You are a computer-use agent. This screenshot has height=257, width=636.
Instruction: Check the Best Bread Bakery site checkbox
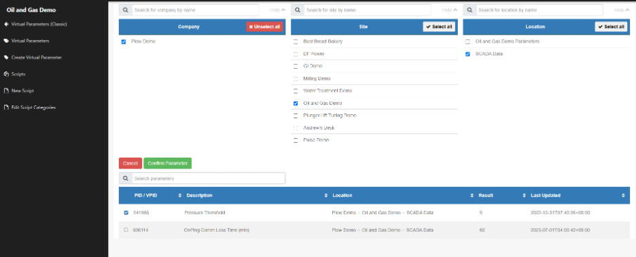point(296,42)
